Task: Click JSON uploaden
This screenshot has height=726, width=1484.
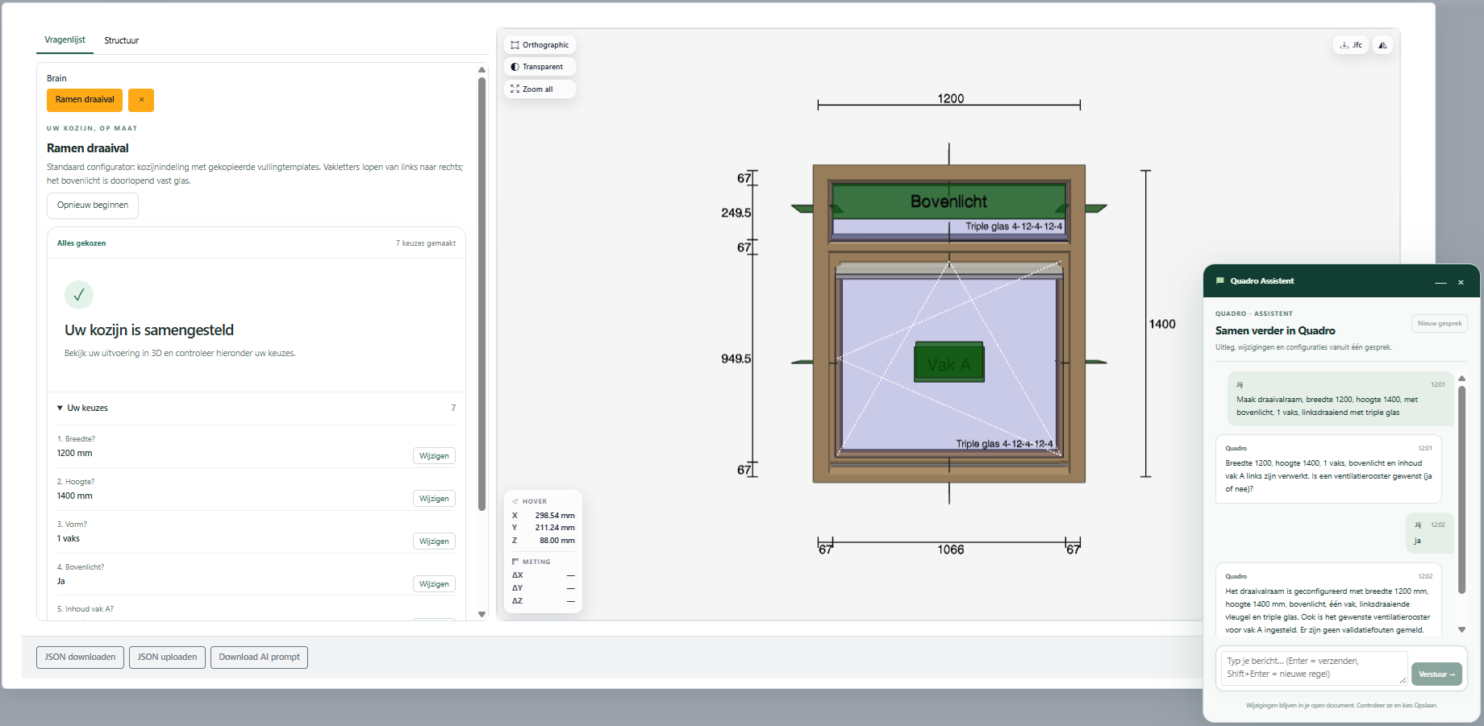Action: (x=167, y=658)
